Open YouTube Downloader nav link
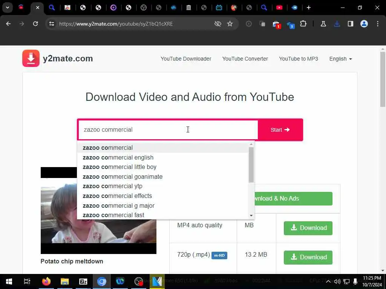Image resolution: width=386 pixels, height=289 pixels. coord(186,59)
